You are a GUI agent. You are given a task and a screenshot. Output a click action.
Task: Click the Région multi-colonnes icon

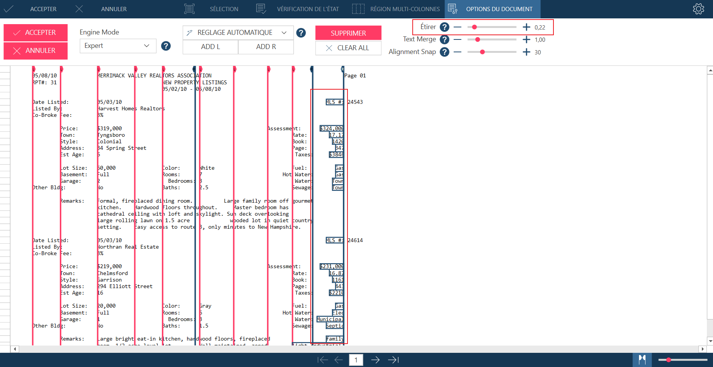[x=358, y=9]
